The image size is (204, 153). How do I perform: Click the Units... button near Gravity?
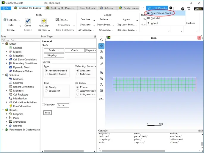tap(63, 105)
